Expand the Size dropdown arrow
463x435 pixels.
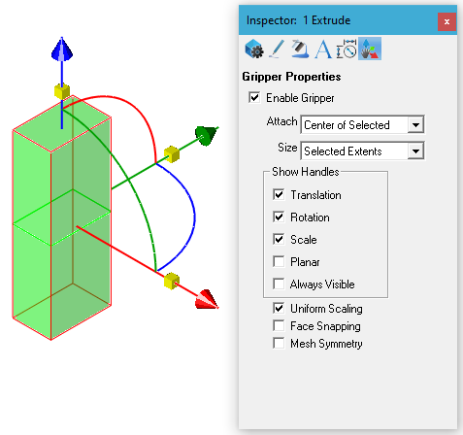415,151
